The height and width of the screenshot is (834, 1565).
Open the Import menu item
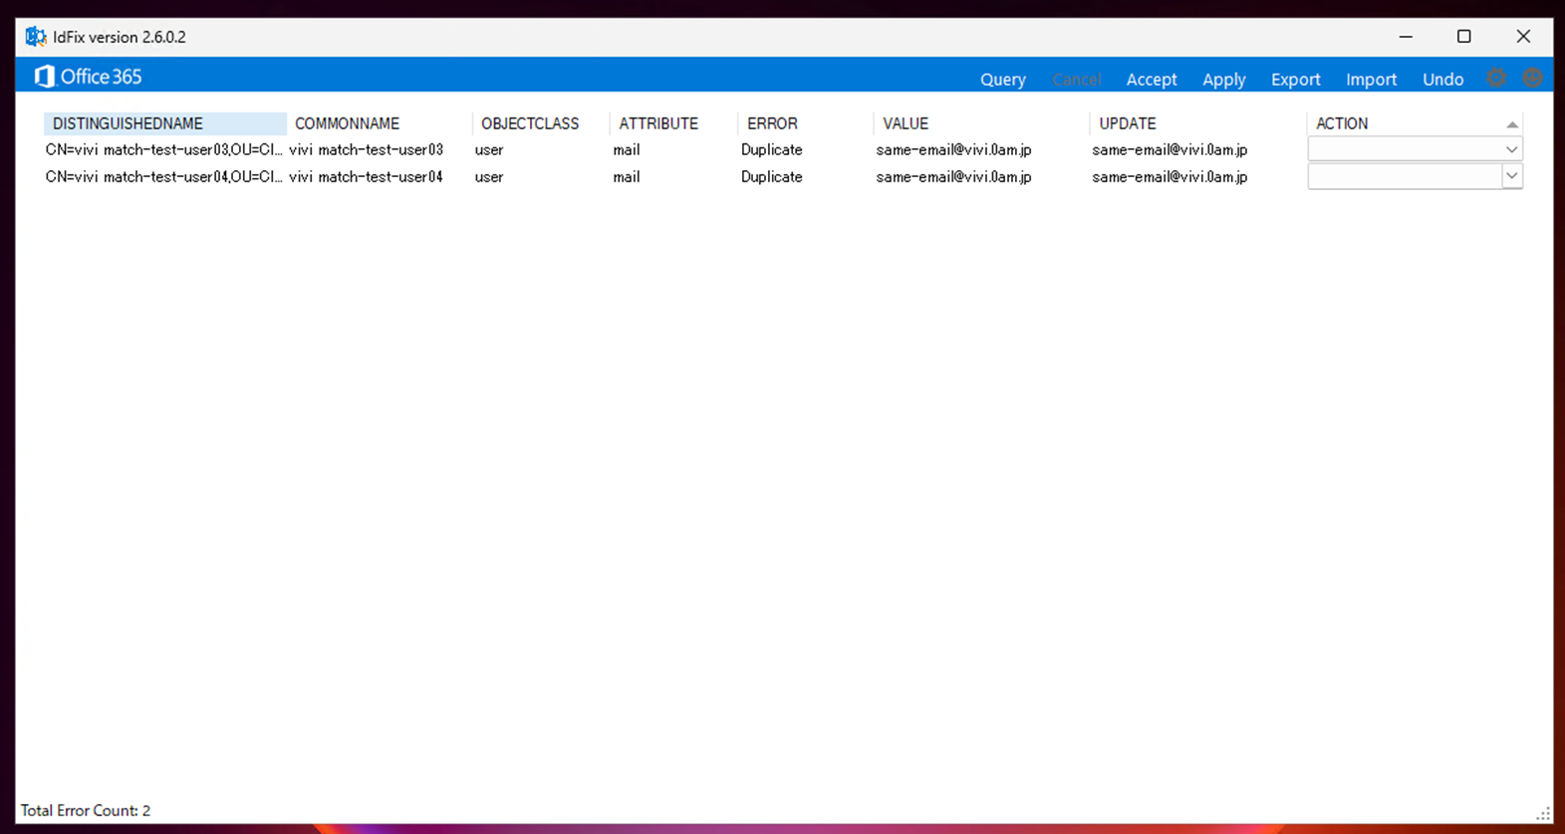click(1371, 79)
